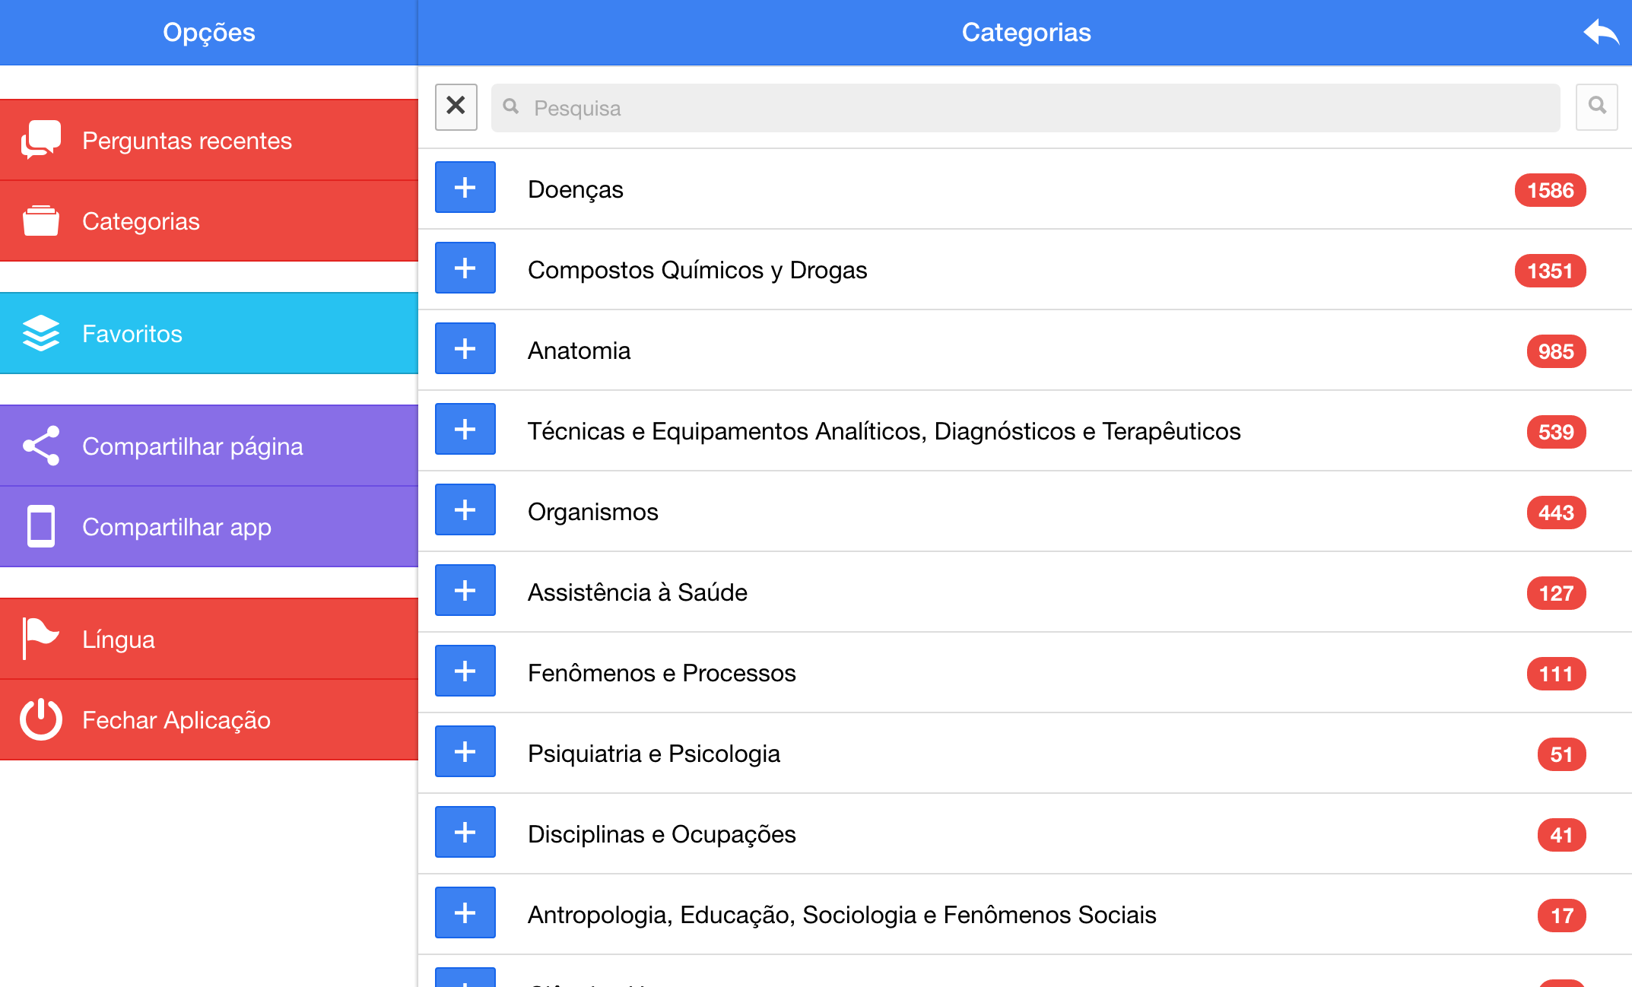Click the flag icon for Língua
This screenshot has width=1632, height=987.
point(41,638)
